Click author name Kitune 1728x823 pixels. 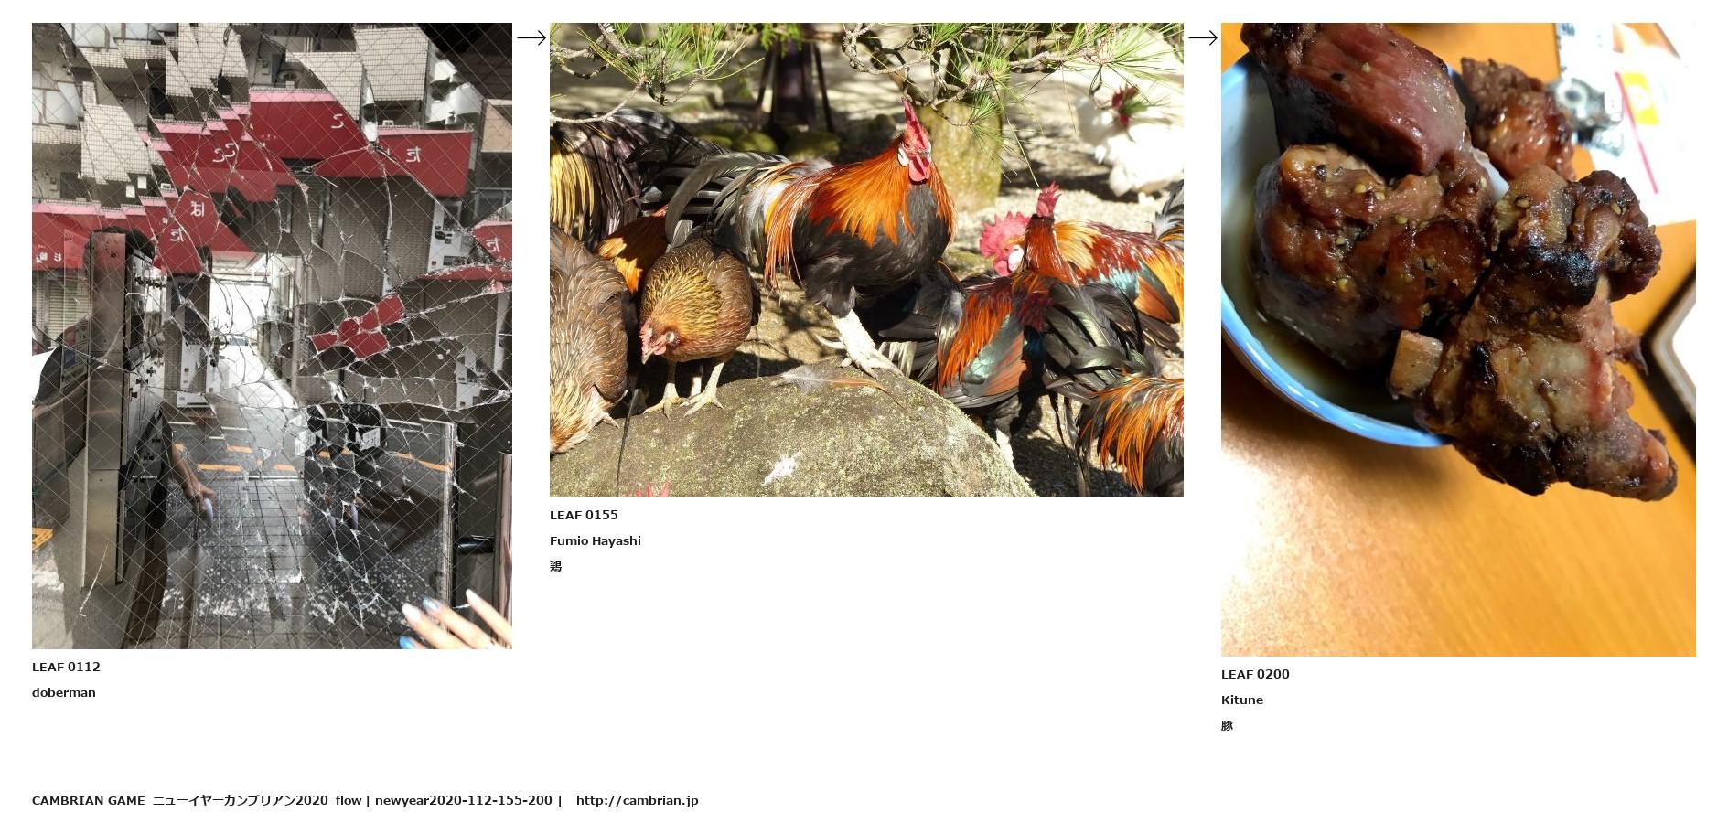pos(1242,700)
